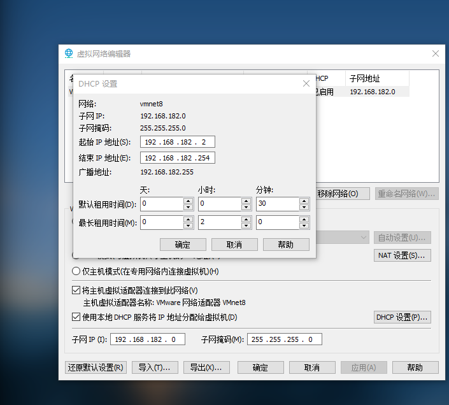Select 仅主机模式 radio button
Viewport: 449px width, 405px height.
coord(76,271)
